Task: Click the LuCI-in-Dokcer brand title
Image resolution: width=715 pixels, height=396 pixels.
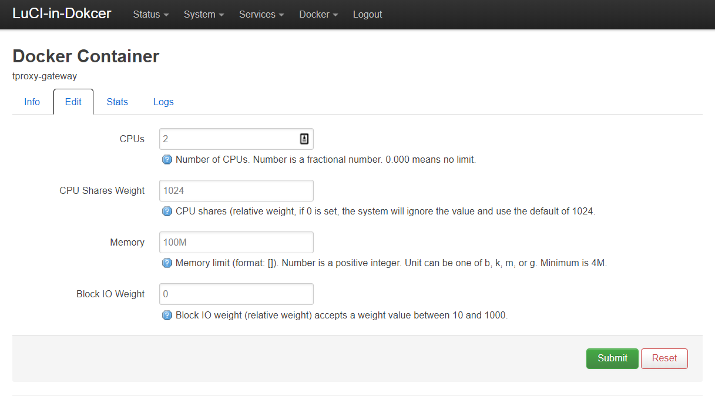Action: pyautogui.click(x=62, y=14)
